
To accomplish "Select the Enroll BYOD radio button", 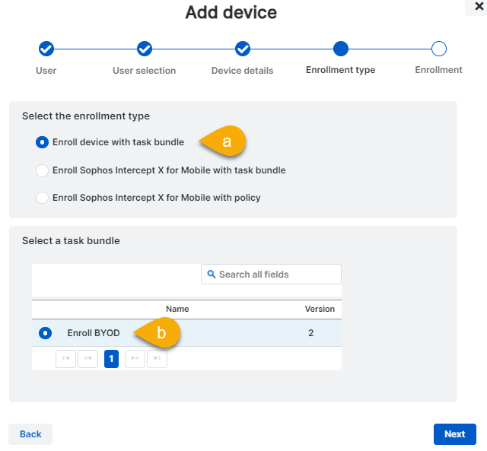I will pos(45,333).
